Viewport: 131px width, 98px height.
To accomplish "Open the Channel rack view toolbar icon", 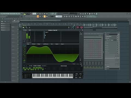I will click(x=69, y=16).
